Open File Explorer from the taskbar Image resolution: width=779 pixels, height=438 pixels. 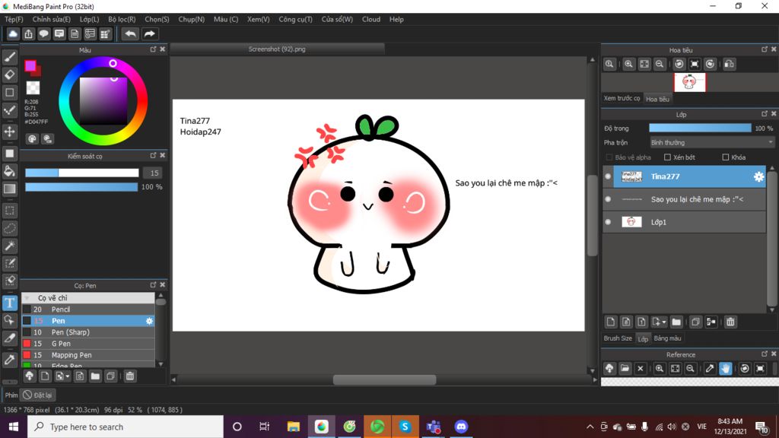pos(293,427)
